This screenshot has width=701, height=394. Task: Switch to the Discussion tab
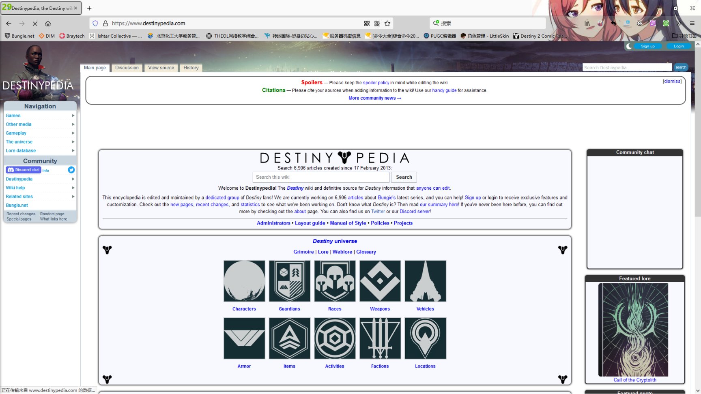pos(127,68)
